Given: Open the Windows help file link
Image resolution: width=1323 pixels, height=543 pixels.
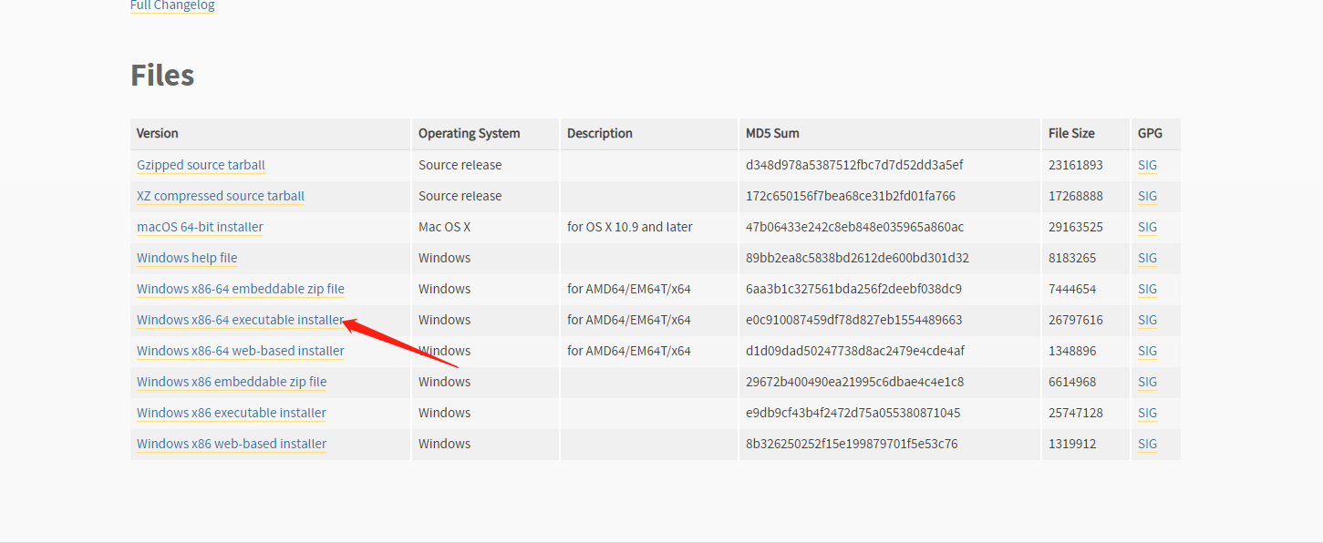Looking at the screenshot, I should click(187, 258).
